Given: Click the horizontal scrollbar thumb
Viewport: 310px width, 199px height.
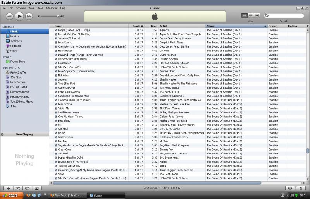Looking at the screenshot, I should (x=157, y=183).
